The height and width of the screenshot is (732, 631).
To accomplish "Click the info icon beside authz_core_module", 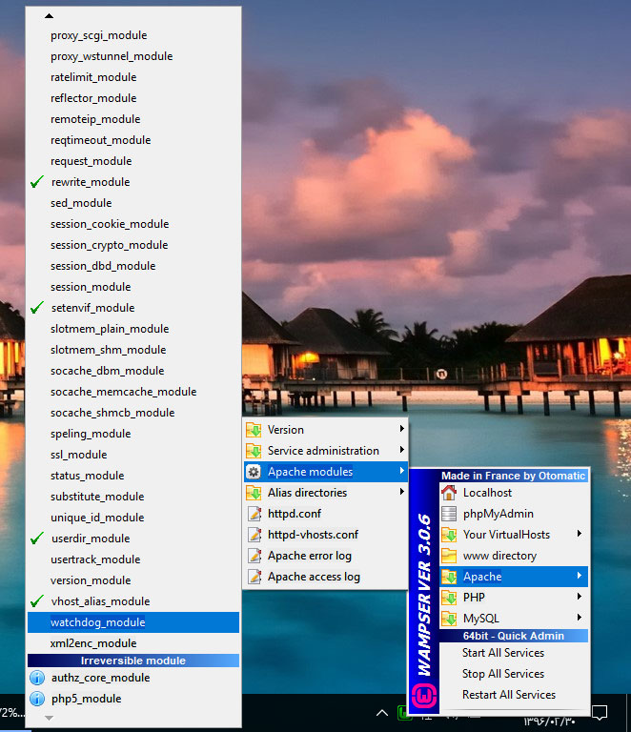I will (x=37, y=678).
